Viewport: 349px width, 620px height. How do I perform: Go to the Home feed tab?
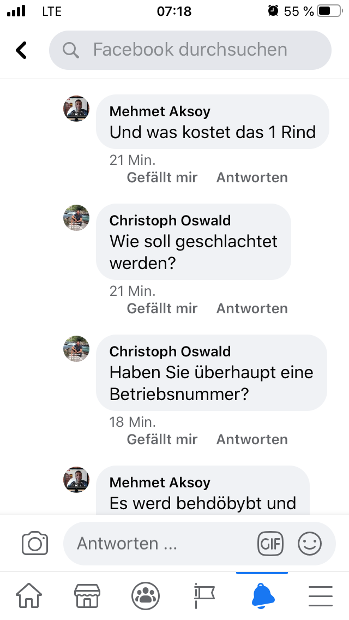click(29, 595)
